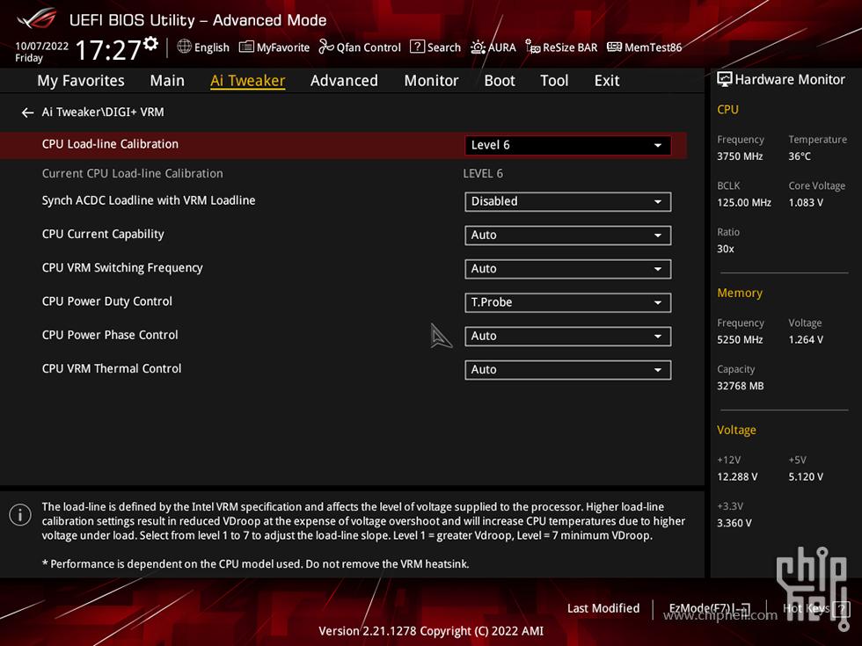Click the 30x ratio value
Screen dimensions: 862x646
[x=726, y=249]
